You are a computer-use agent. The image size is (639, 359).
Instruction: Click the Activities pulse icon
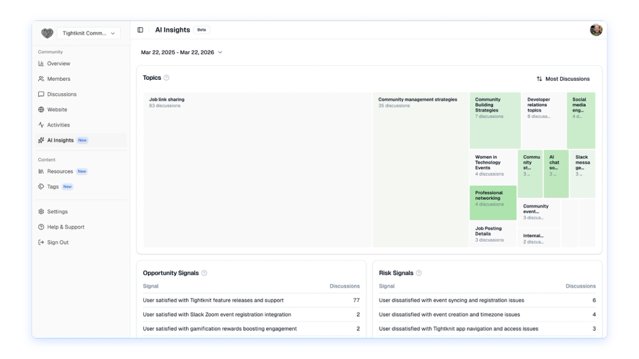41,125
